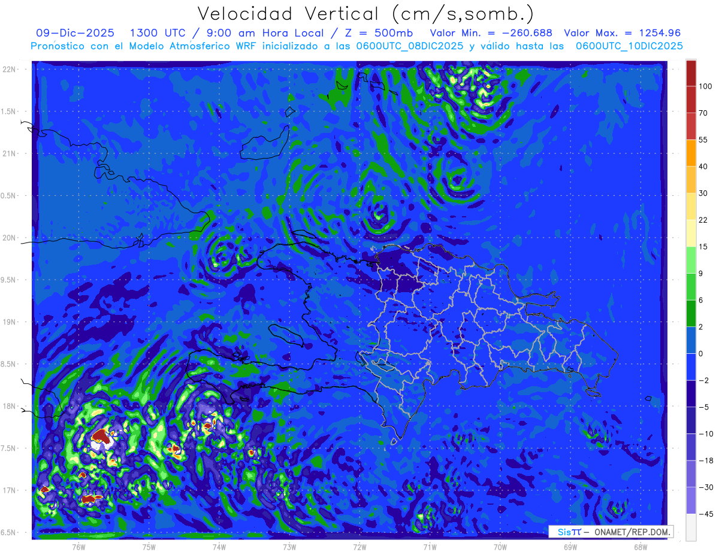Click the latitude label '18N'
The width and height of the screenshot is (719, 555).
point(10,406)
